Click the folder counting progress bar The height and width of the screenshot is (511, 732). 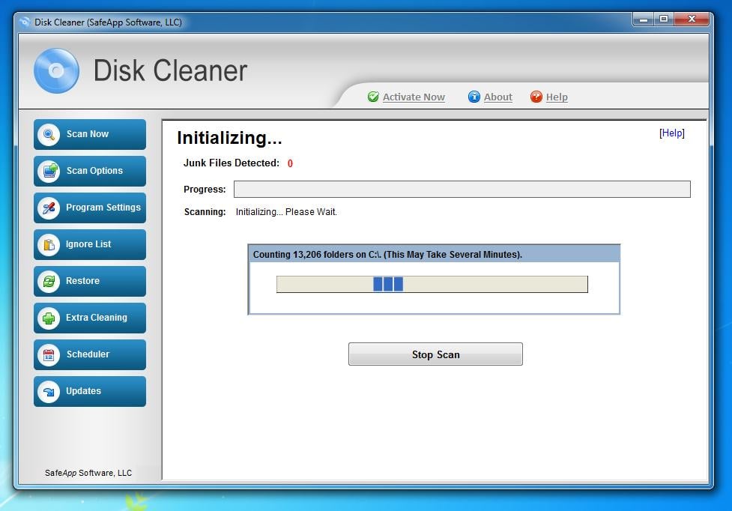click(x=432, y=284)
